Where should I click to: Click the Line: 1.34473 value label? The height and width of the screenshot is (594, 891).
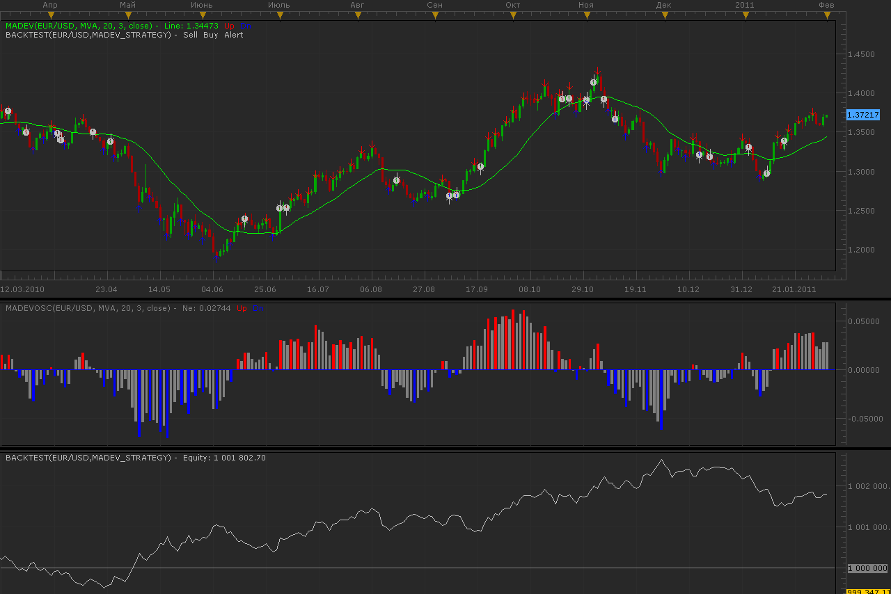(191, 26)
